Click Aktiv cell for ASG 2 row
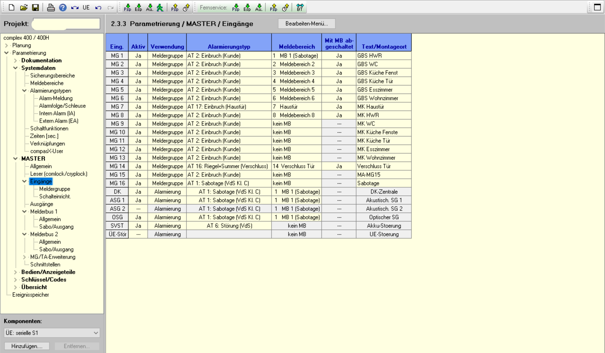 [138, 209]
